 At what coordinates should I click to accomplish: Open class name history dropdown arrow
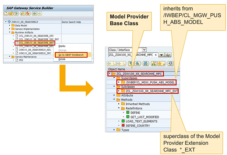click(161, 55)
